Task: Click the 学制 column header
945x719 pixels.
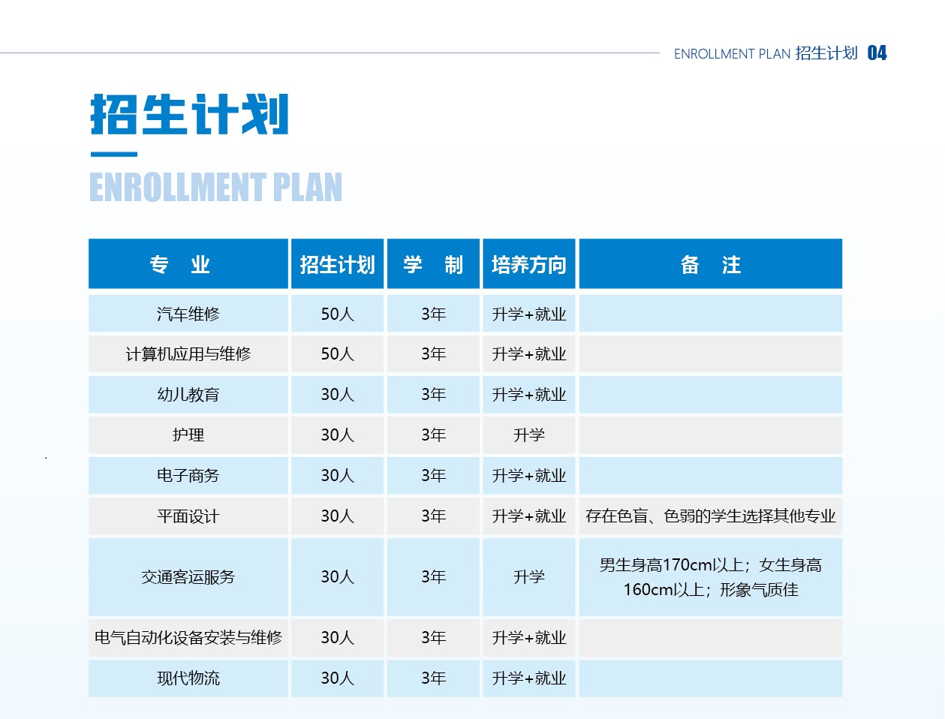Action: (x=432, y=263)
